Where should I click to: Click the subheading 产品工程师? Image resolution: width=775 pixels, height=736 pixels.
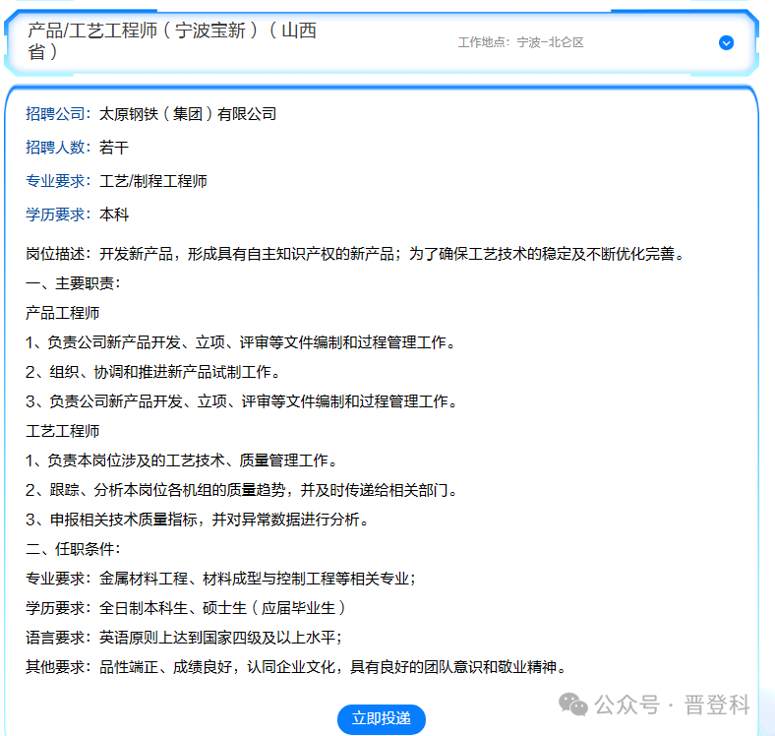[63, 313]
